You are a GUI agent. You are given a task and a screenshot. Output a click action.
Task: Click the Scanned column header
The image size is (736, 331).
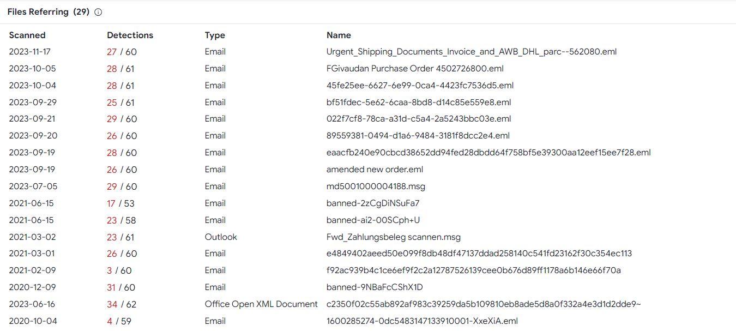coord(27,35)
